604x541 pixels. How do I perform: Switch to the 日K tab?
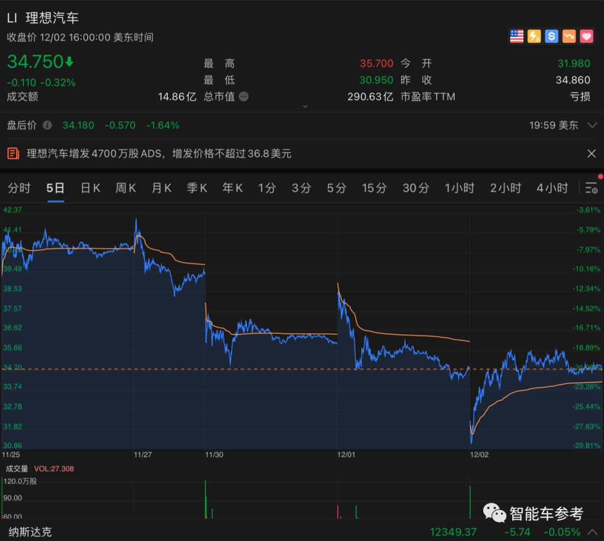(x=91, y=188)
